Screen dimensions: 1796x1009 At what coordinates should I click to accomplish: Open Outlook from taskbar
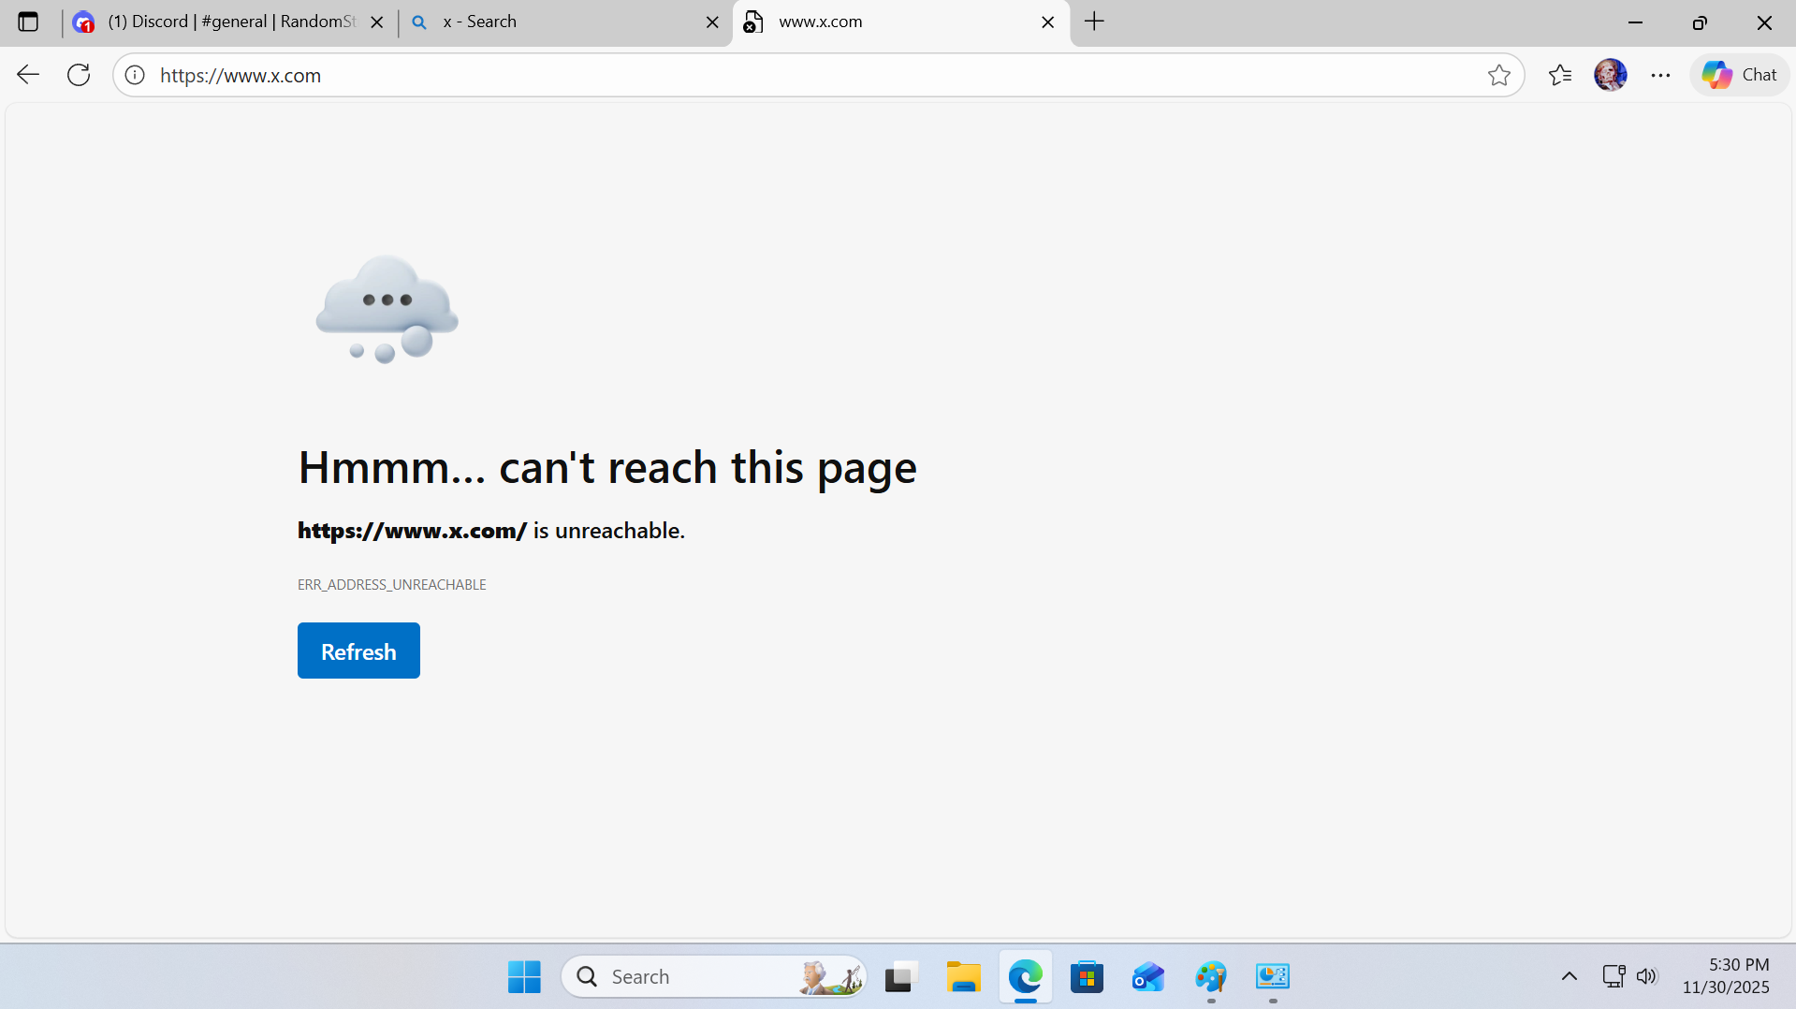1148,976
